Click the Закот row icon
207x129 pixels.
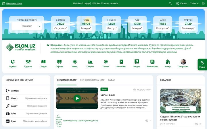[x=8, y=106]
